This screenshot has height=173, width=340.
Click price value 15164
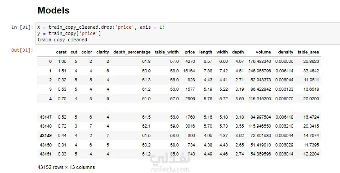coord(189,71)
